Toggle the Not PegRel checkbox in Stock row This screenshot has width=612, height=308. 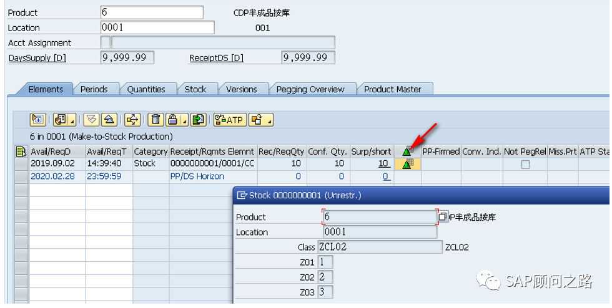click(x=525, y=165)
